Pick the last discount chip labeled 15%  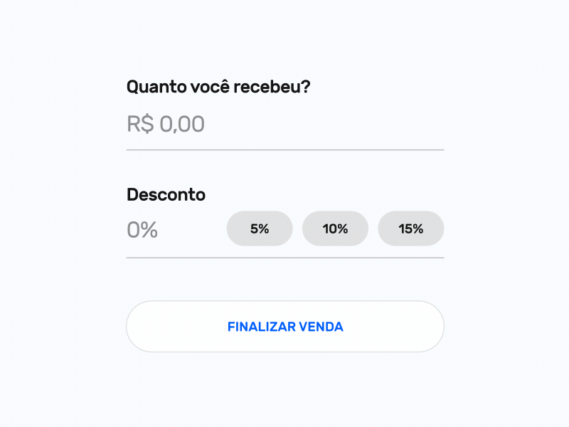[411, 228]
